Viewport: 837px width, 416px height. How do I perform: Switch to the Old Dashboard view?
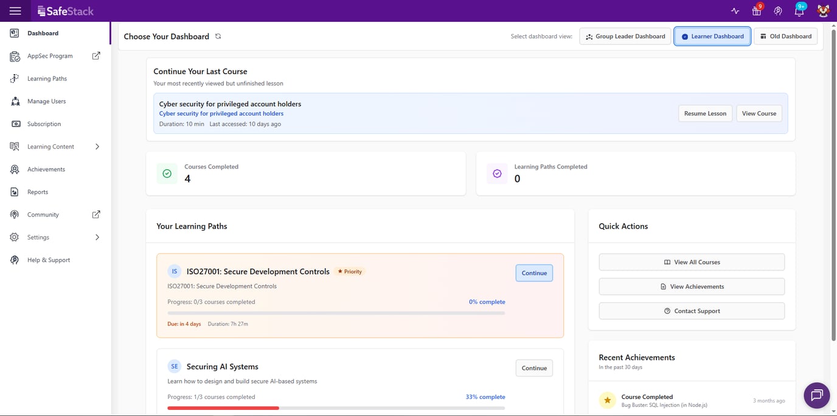click(x=785, y=36)
